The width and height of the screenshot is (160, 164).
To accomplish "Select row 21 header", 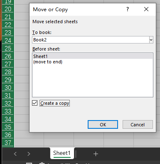I will click(x=8, y=17).
